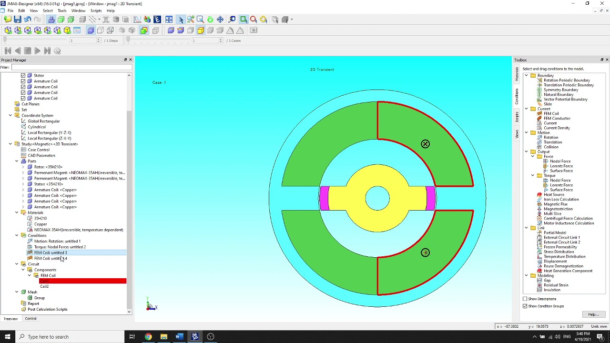Activate the zoom magnifier tool
The image size is (610, 343).
tap(191, 20)
